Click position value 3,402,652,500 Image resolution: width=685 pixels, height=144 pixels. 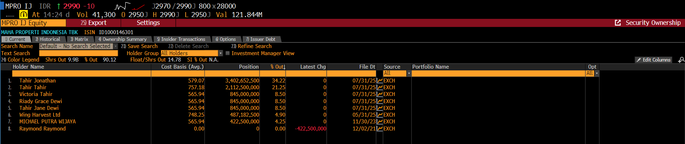tap(242, 81)
